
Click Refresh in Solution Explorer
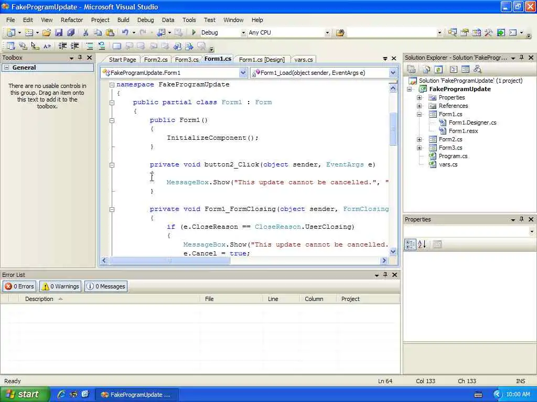(x=438, y=70)
